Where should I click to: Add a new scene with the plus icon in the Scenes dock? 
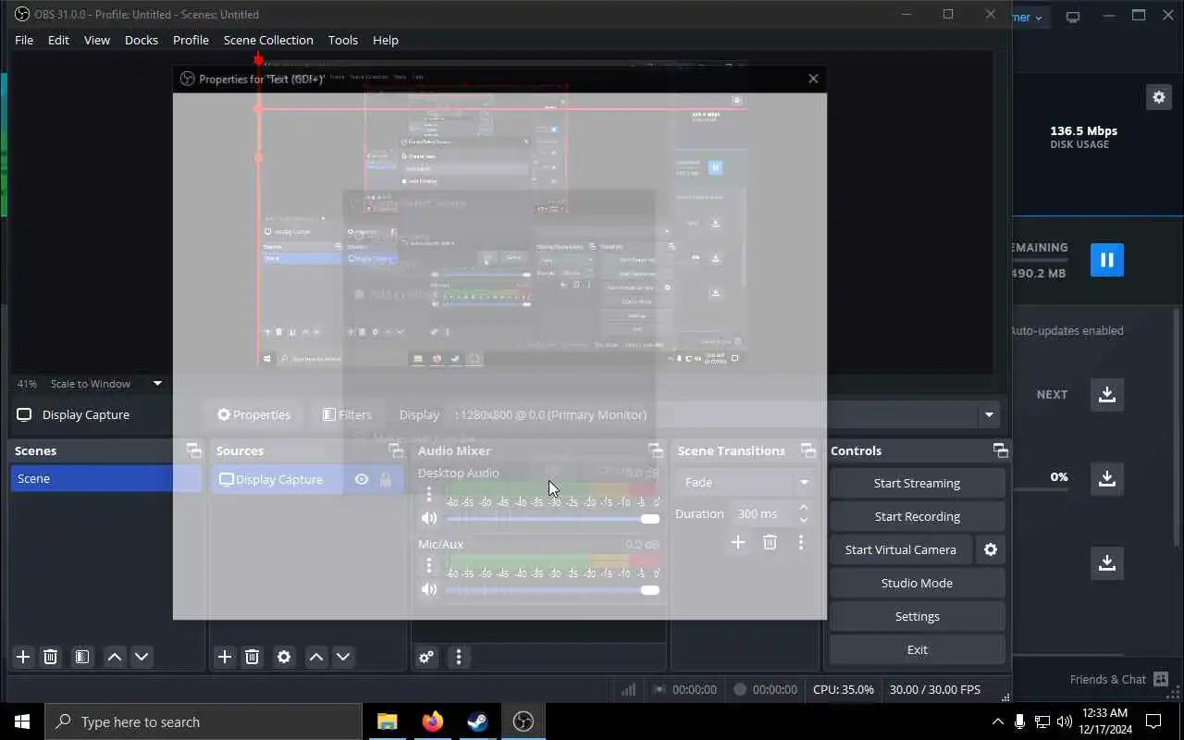point(23,657)
